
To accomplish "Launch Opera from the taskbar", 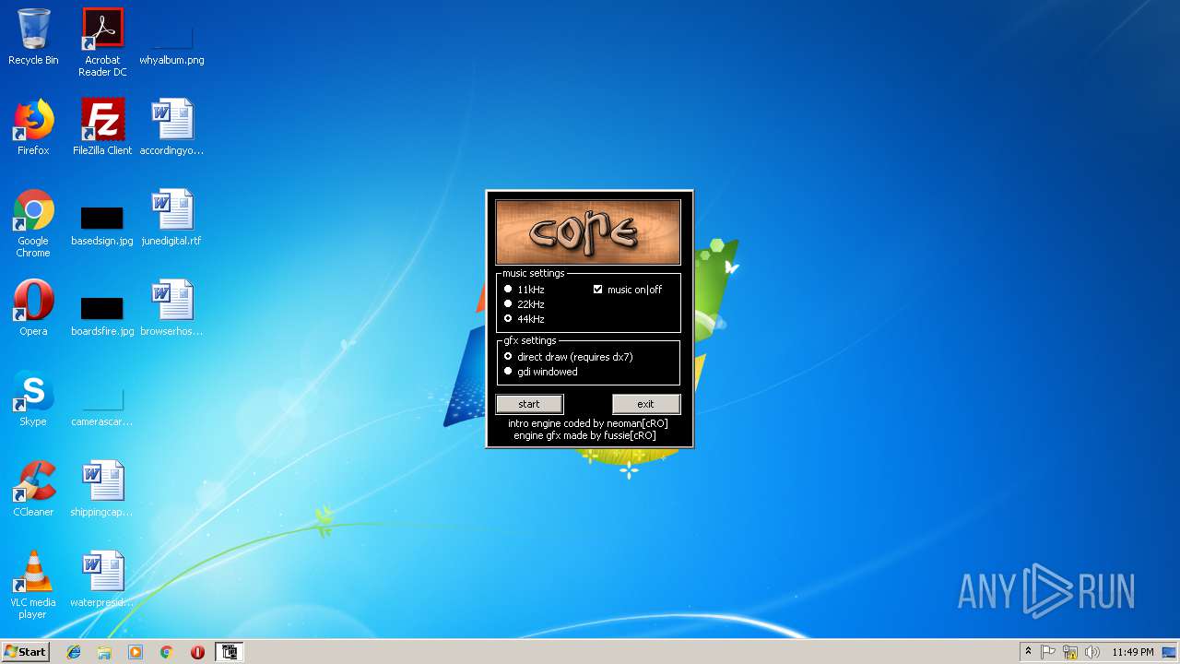I will [197, 652].
